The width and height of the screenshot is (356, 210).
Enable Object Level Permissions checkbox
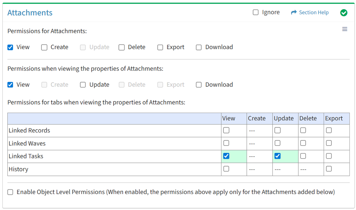(x=10, y=192)
